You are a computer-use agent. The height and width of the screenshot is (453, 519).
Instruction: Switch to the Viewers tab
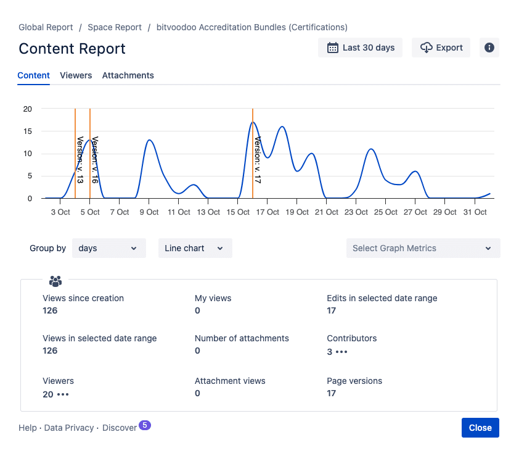pos(76,75)
